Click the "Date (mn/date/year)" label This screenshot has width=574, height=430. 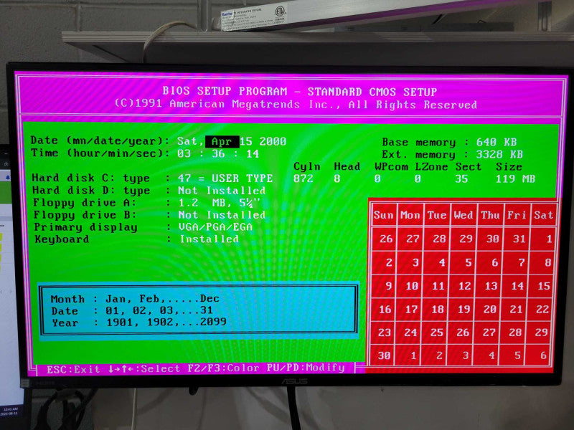tap(100, 140)
